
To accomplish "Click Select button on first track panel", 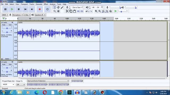I will pos(7,59).
